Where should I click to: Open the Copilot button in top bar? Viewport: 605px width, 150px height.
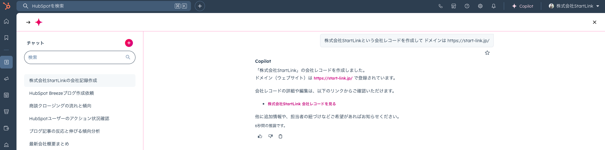[x=523, y=6]
